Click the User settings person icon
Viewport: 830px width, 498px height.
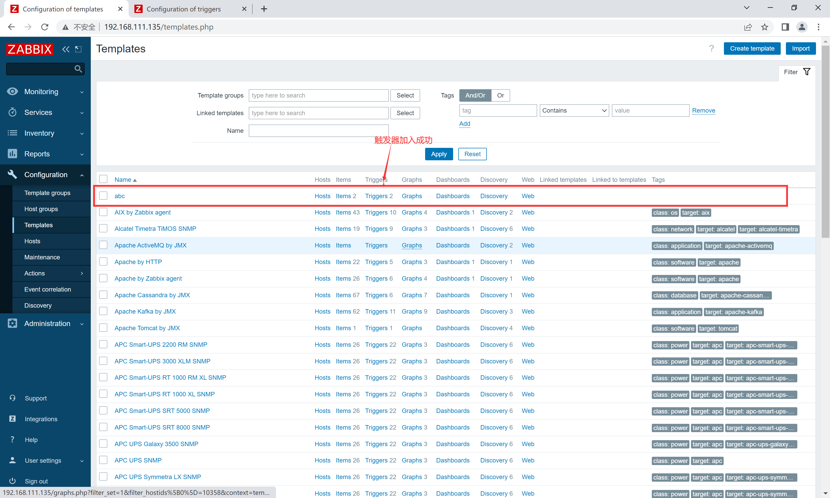(x=12, y=460)
